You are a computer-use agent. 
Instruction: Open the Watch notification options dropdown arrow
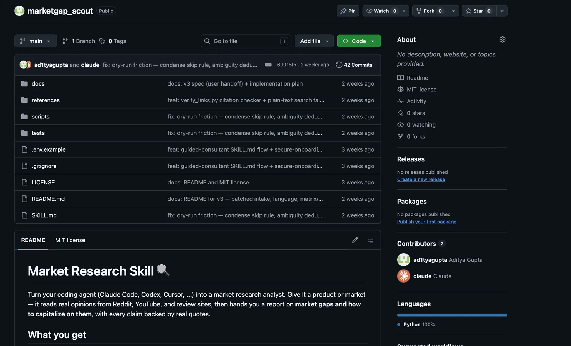coord(404,11)
